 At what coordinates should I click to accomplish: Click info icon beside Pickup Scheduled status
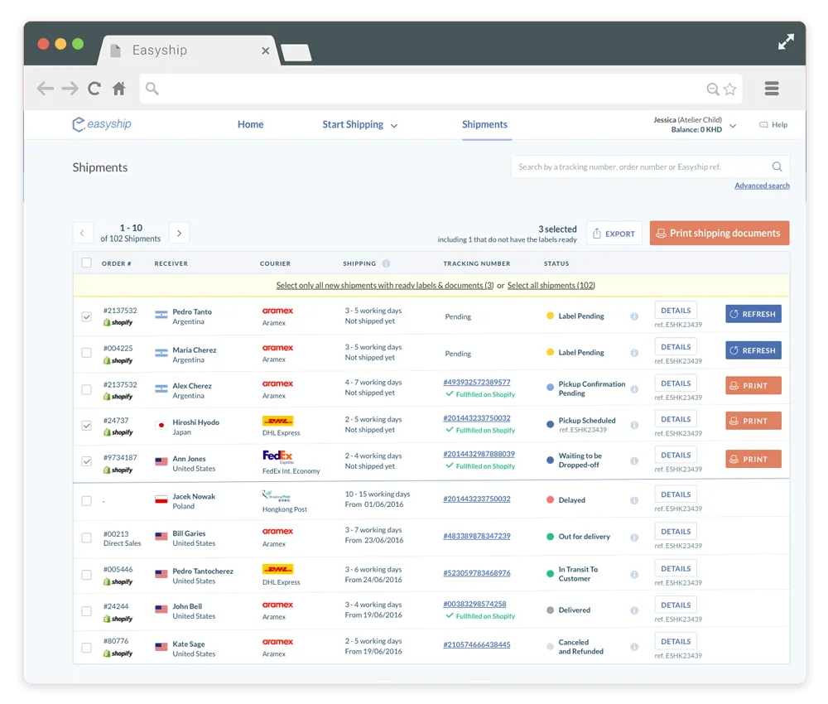(634, 425)
